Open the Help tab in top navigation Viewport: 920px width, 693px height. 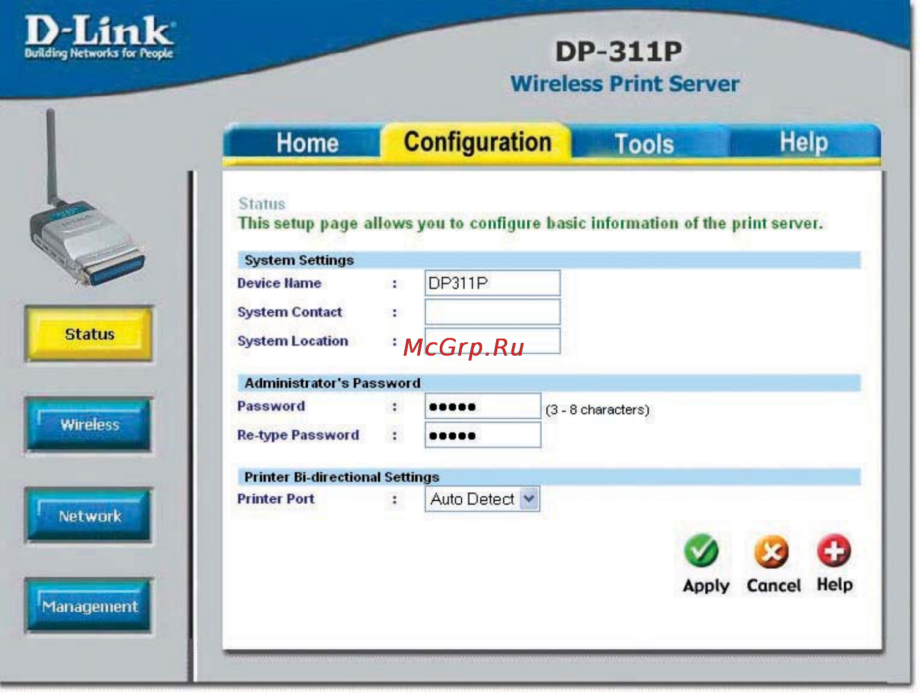(x=804, y=143)
